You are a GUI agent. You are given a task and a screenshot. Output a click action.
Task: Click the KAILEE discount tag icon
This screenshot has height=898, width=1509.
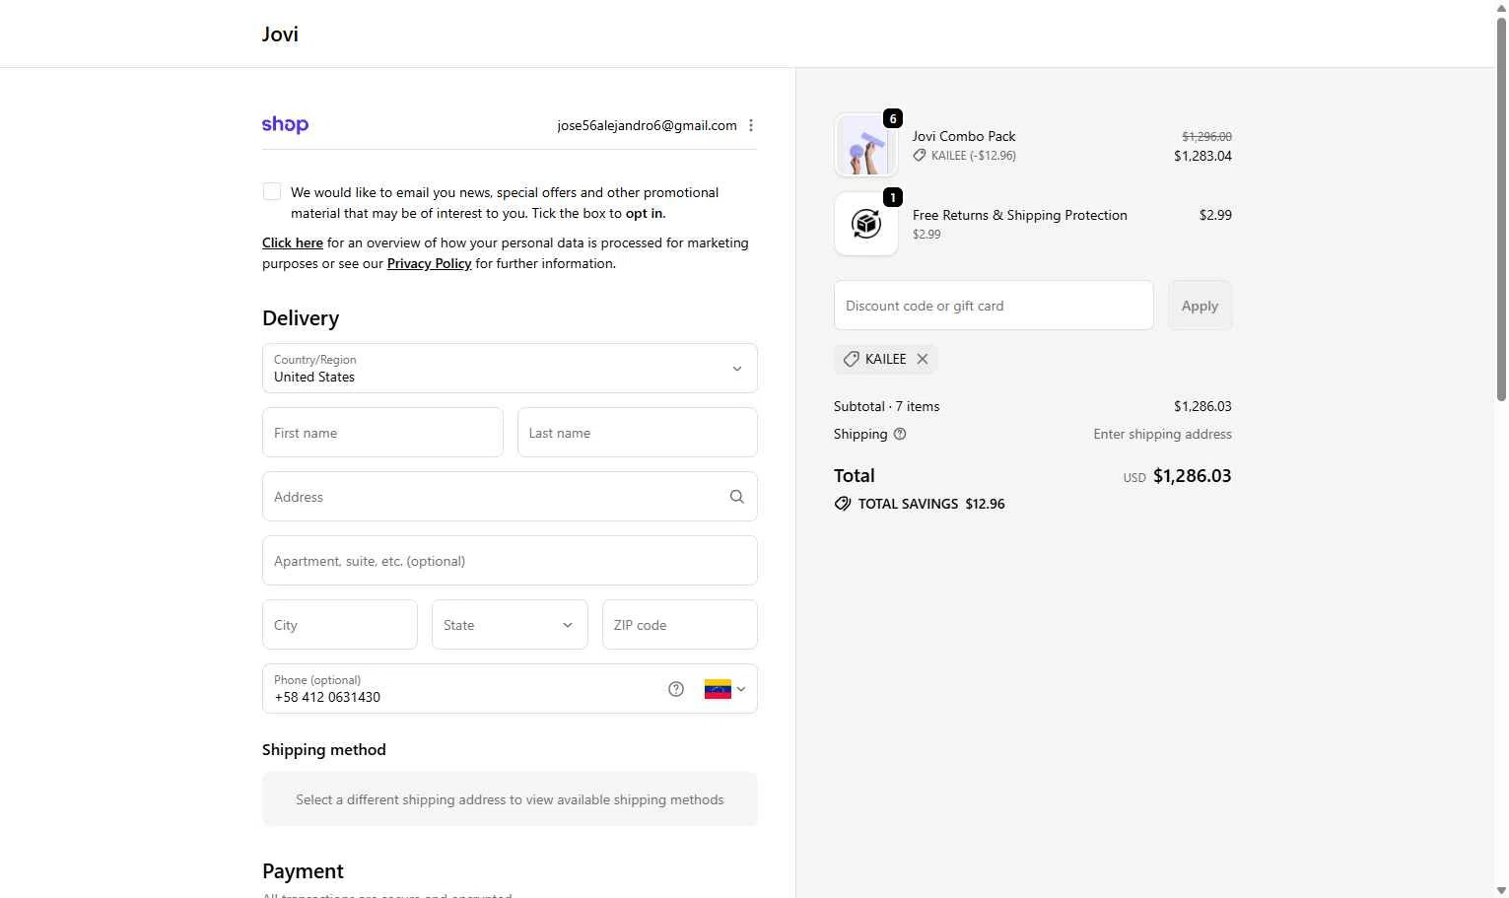pos(852,359)
